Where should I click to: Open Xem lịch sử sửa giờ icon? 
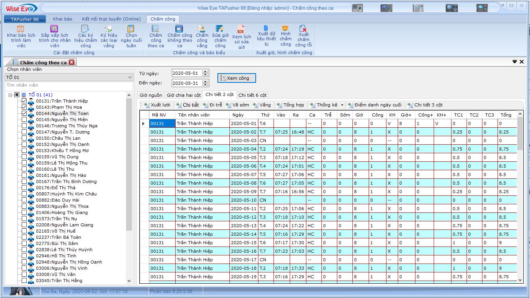[241, 30]
